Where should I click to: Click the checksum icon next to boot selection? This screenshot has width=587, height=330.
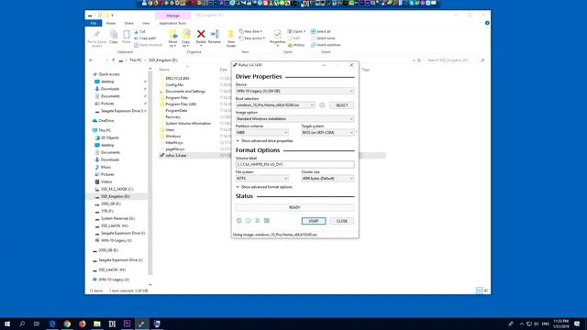[322, 105]
